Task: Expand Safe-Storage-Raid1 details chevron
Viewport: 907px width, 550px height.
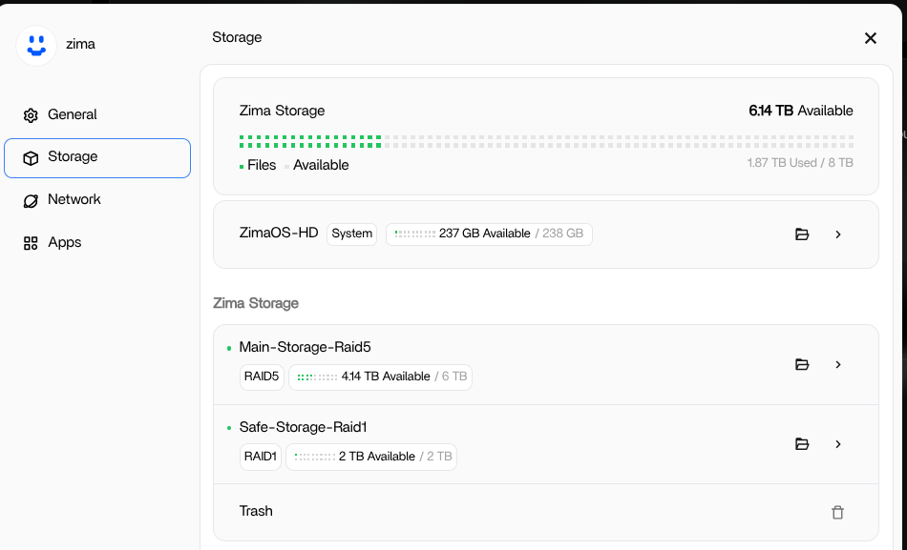Action: (x=838, y=444)
